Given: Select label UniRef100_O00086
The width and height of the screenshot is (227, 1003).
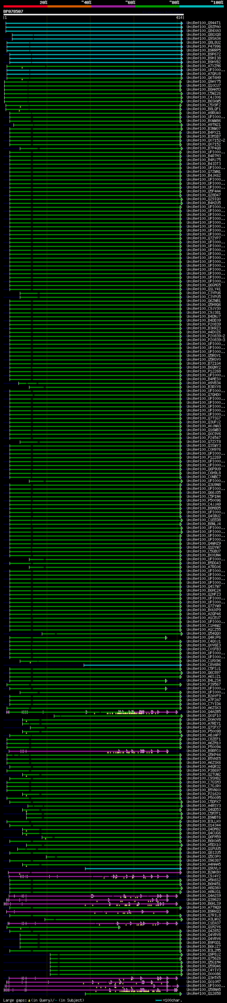Looking at the screenshot, I should point(203,974).
